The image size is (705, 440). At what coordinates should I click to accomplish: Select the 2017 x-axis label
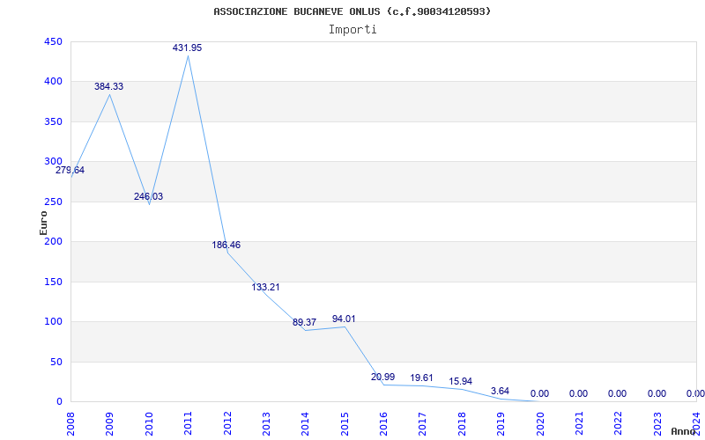(423, 423)
